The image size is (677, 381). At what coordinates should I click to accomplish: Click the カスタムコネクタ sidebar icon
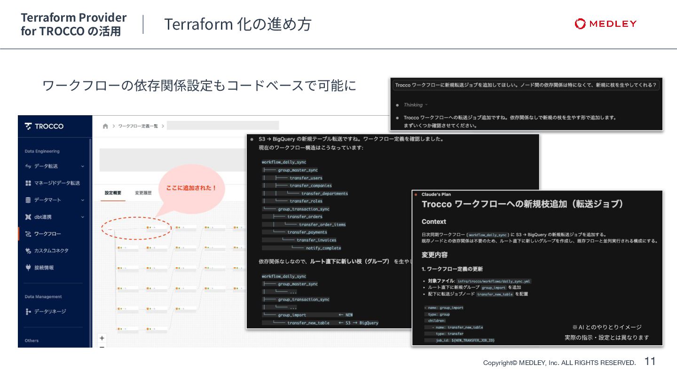tap(28, 251)
